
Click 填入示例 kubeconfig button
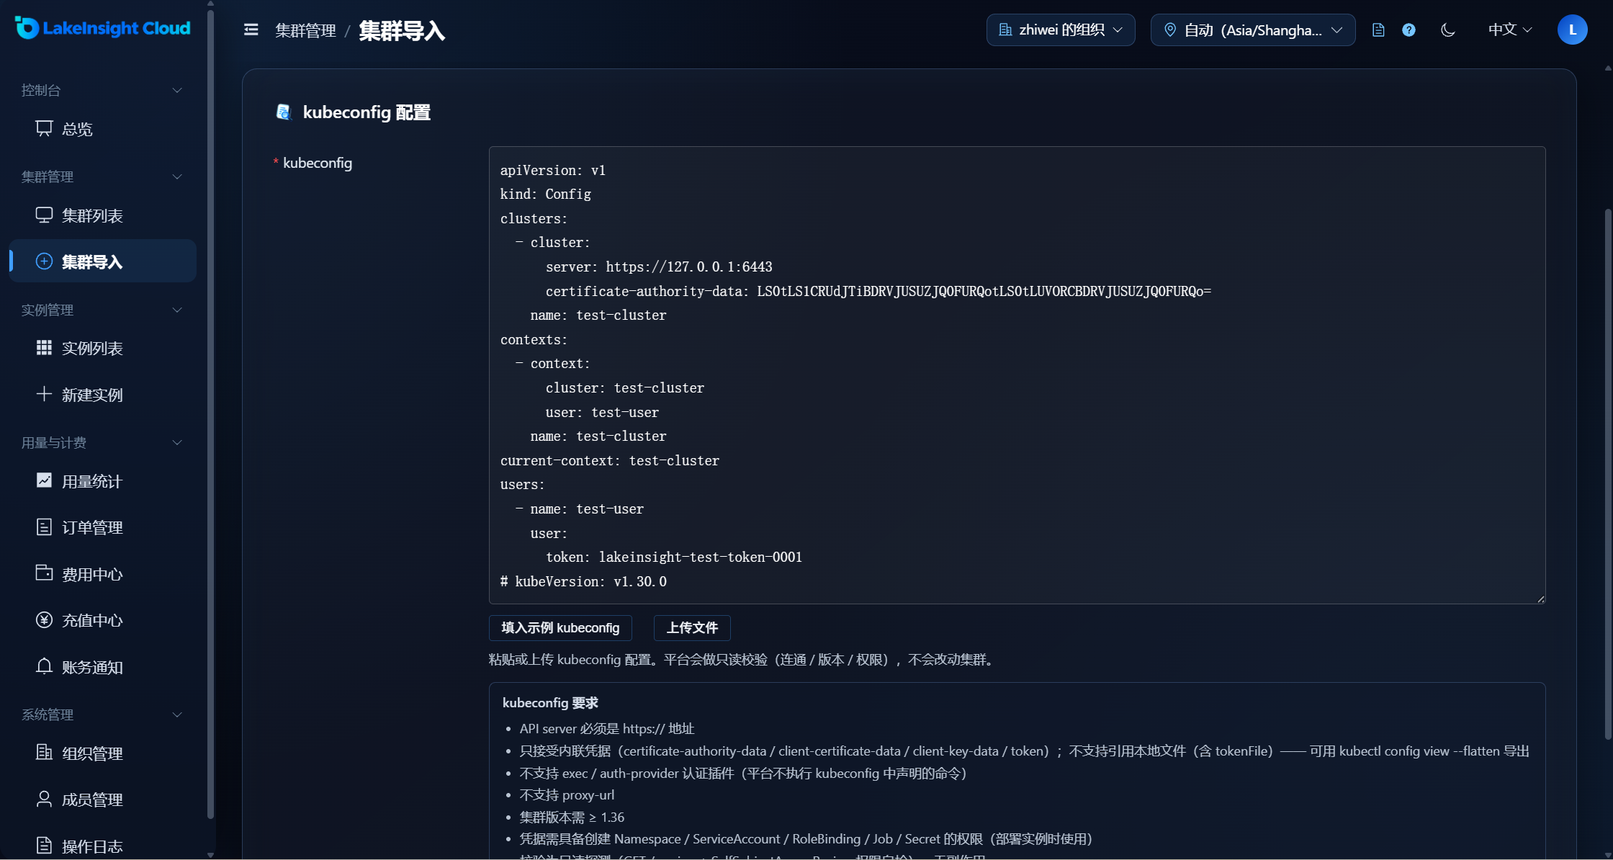click(560, 628)
